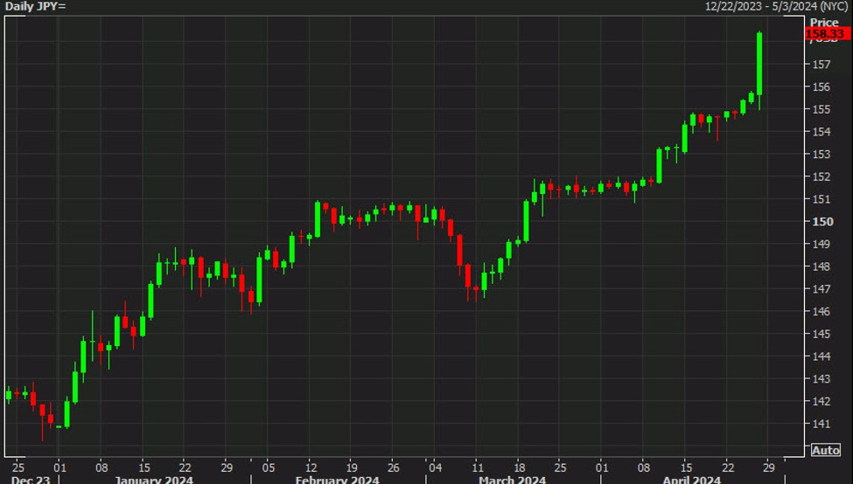Click the date tick 15 above April 2024
Screen dimensions: 853x484
click(687, 467)
